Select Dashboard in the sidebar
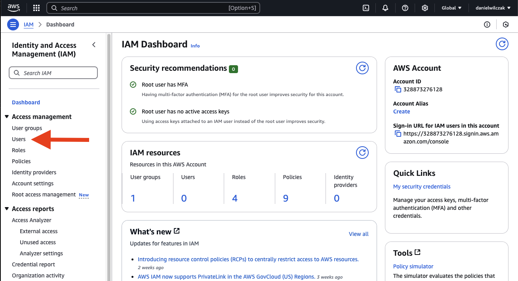Image resolution: width=518 pixels, height=281 pixels. (26, 102)
